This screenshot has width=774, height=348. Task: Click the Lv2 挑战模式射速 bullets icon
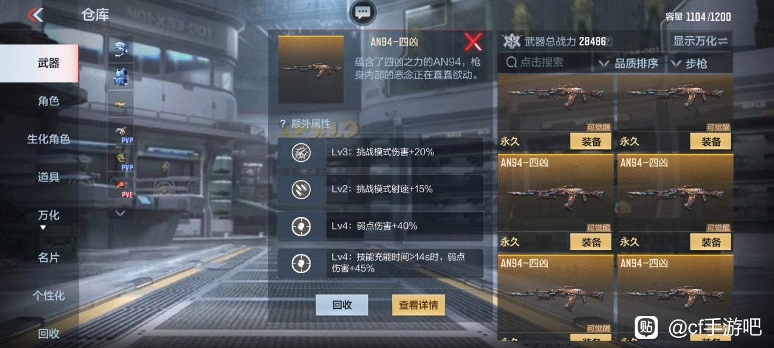pos(301,189)
